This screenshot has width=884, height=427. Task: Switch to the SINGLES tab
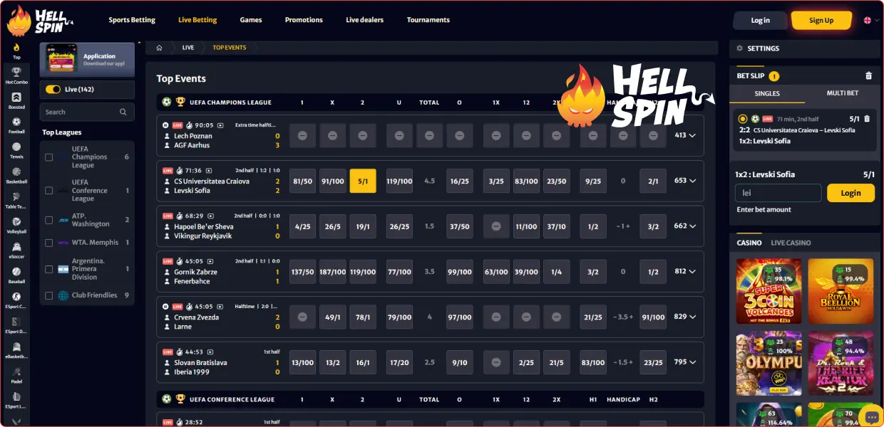click(x=767, y=93)
